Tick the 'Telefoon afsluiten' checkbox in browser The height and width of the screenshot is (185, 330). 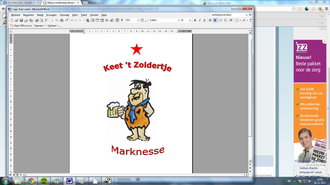pos(296,168)
